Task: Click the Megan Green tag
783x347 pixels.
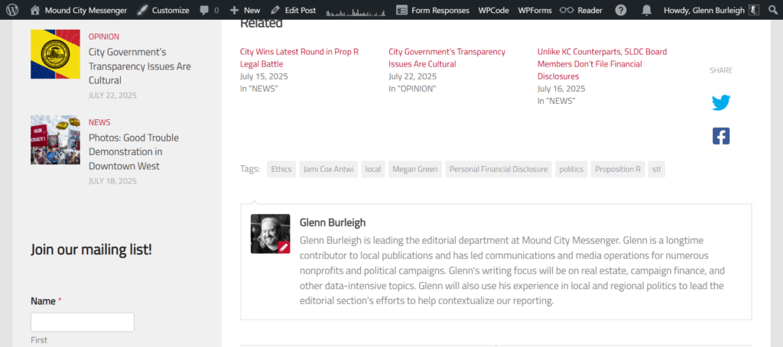Action: coord(415,169)
